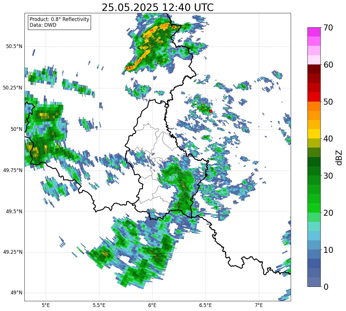Click the 7°E longitude label
346x311 pixels.
(259, 305)
